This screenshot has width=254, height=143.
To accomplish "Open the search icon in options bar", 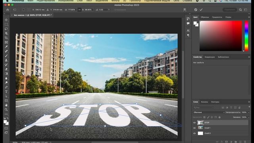I will [x=241, y=10].
